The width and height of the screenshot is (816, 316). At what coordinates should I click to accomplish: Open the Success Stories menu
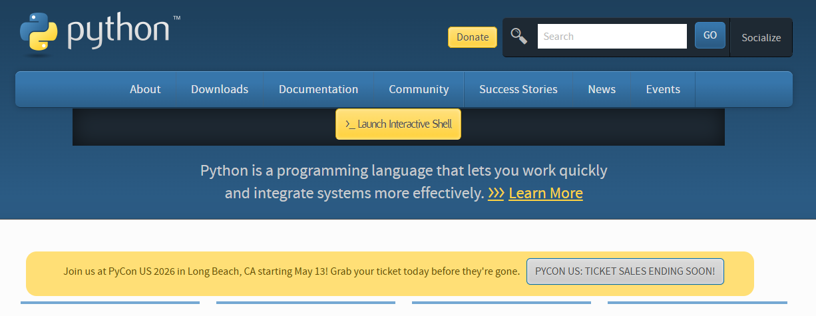[x=518, y=89]
